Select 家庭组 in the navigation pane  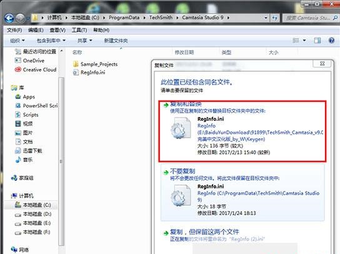pos(22,178)
